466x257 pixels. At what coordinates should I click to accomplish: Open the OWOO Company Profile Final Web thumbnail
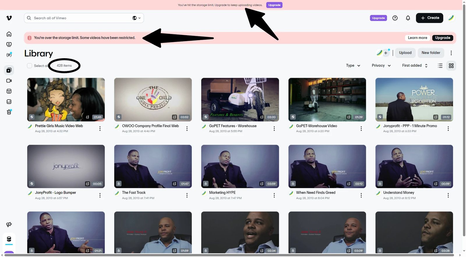(153, 100)
